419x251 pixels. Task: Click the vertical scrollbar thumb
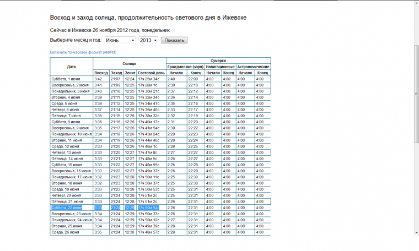click(415, 77)
